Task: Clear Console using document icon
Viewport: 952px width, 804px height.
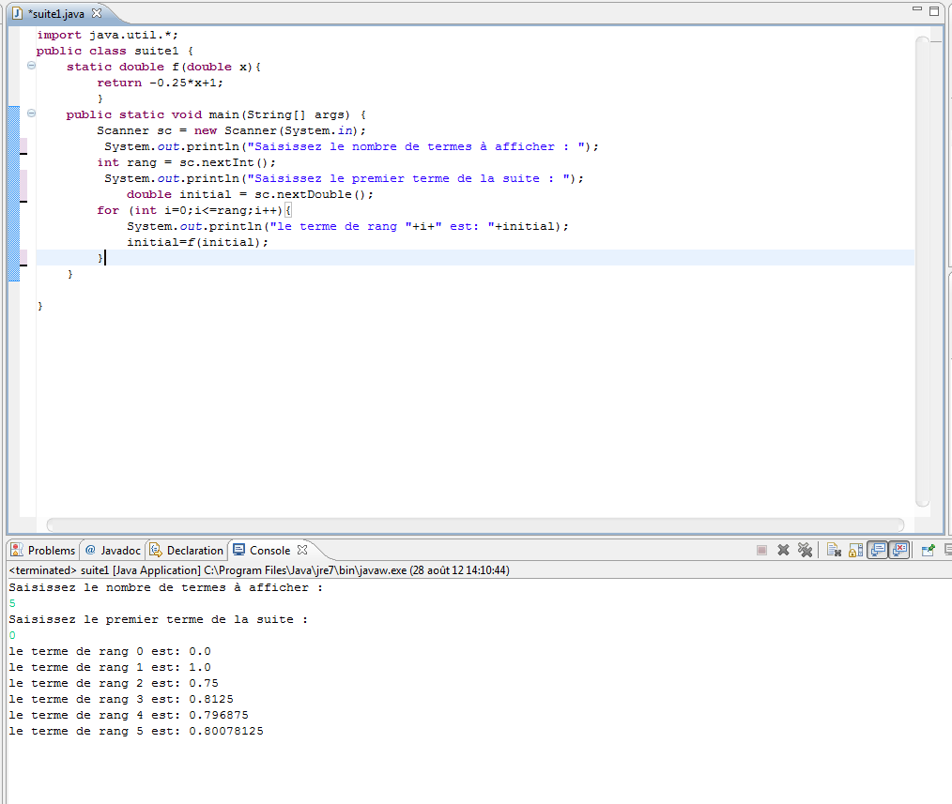Action: click(x=834, y=551)
